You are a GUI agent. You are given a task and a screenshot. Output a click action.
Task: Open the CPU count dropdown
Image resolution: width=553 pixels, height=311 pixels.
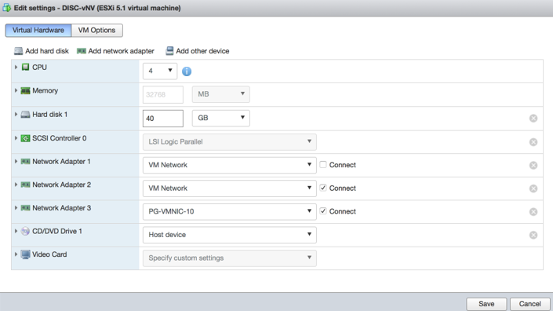point(160,71)
